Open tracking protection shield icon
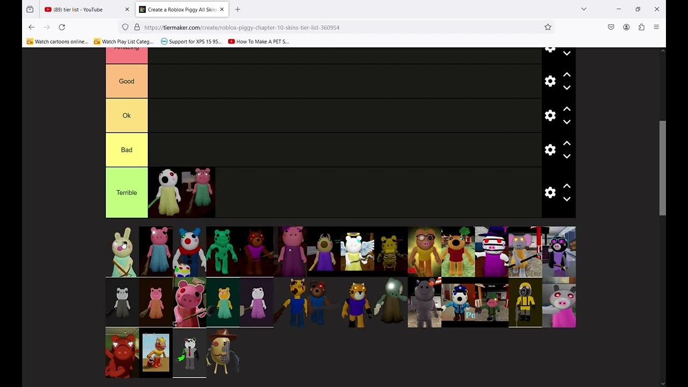The width and height of the screenshot is (688, 387). tap(125, 27)
